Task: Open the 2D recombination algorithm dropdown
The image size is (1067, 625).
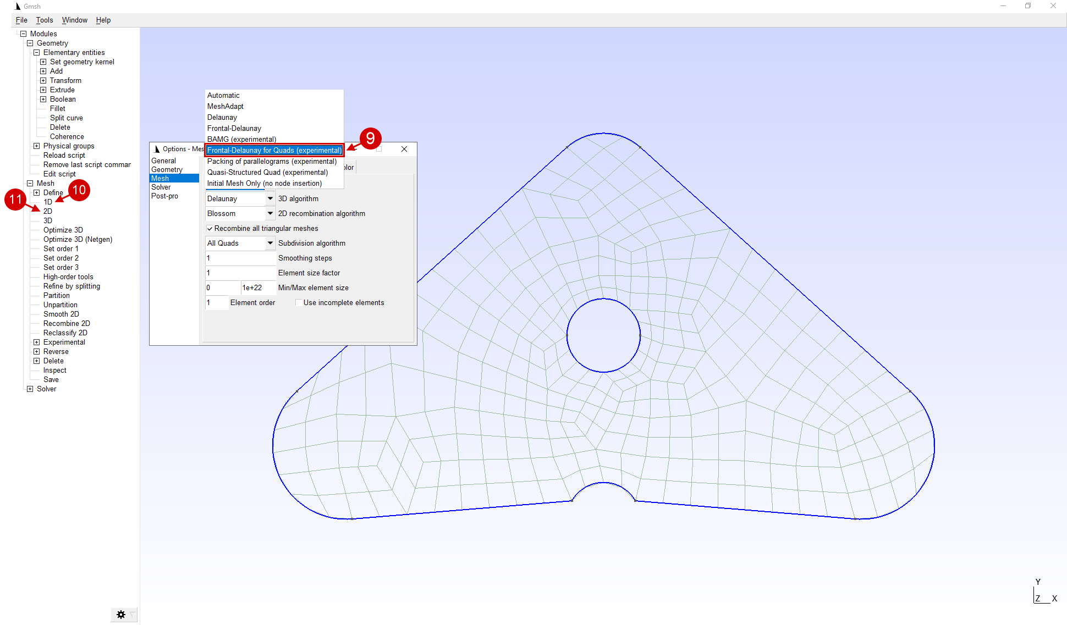Action: click(270, 213)
